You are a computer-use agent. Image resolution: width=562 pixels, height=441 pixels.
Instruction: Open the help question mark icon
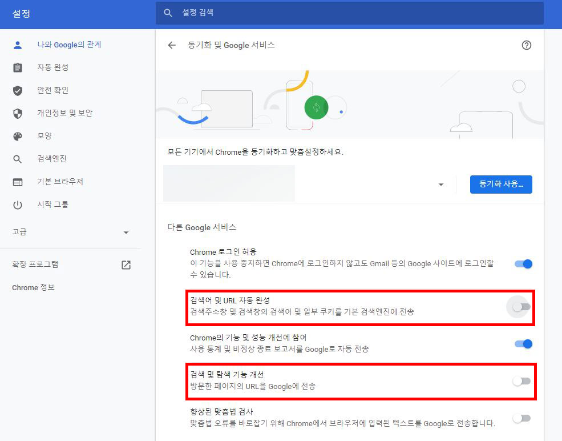point(526,45)
